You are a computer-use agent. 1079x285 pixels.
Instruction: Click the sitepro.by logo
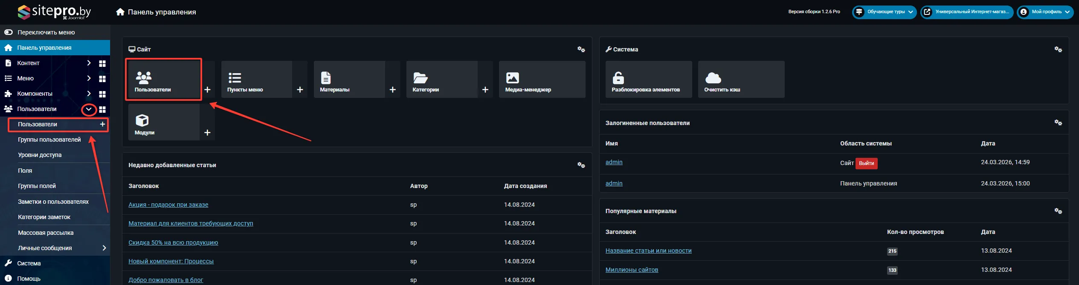click(x=54, y=12)
